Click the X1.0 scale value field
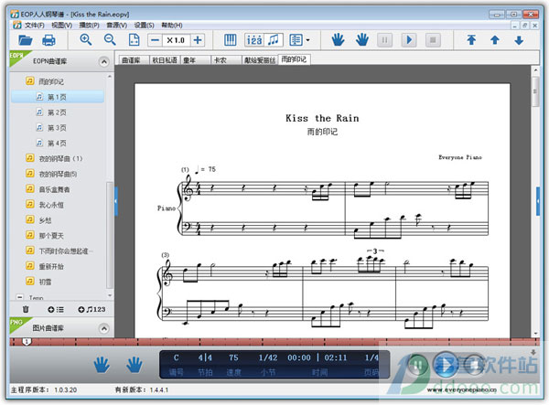Viewport: 549px width, 405px height. tap(176, 40)
